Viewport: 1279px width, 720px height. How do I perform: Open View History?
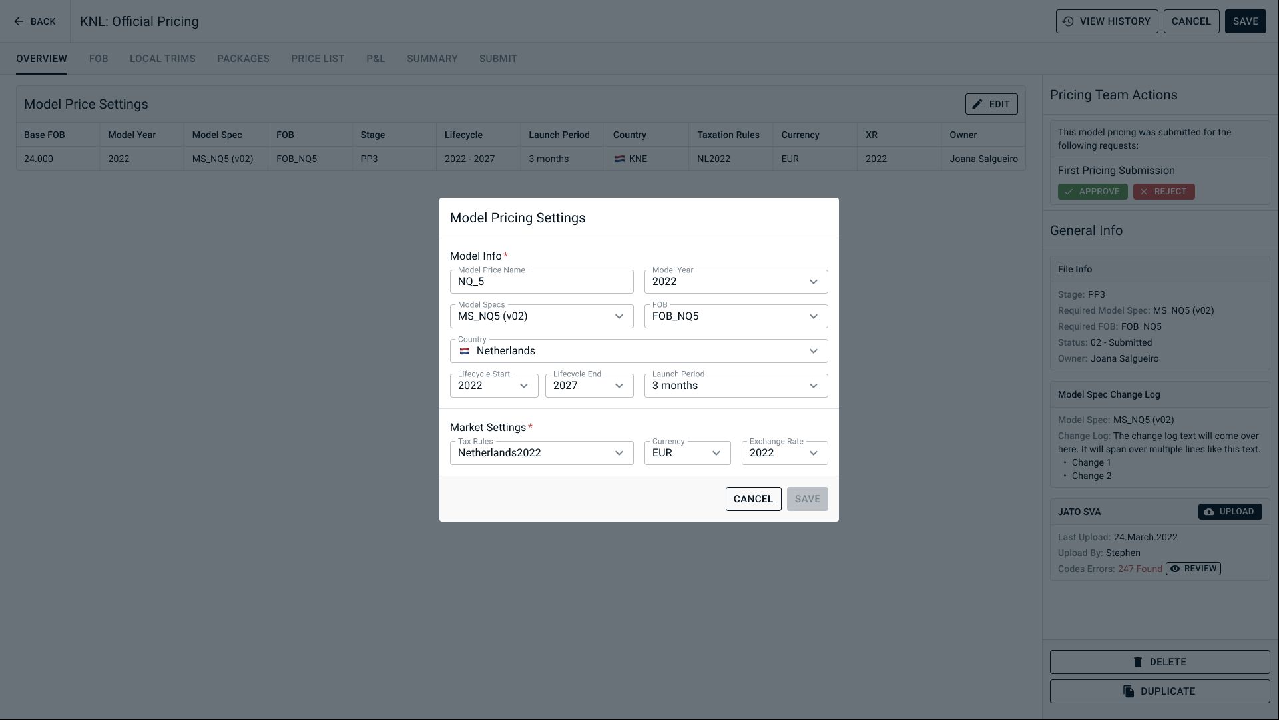[1107, 21]
